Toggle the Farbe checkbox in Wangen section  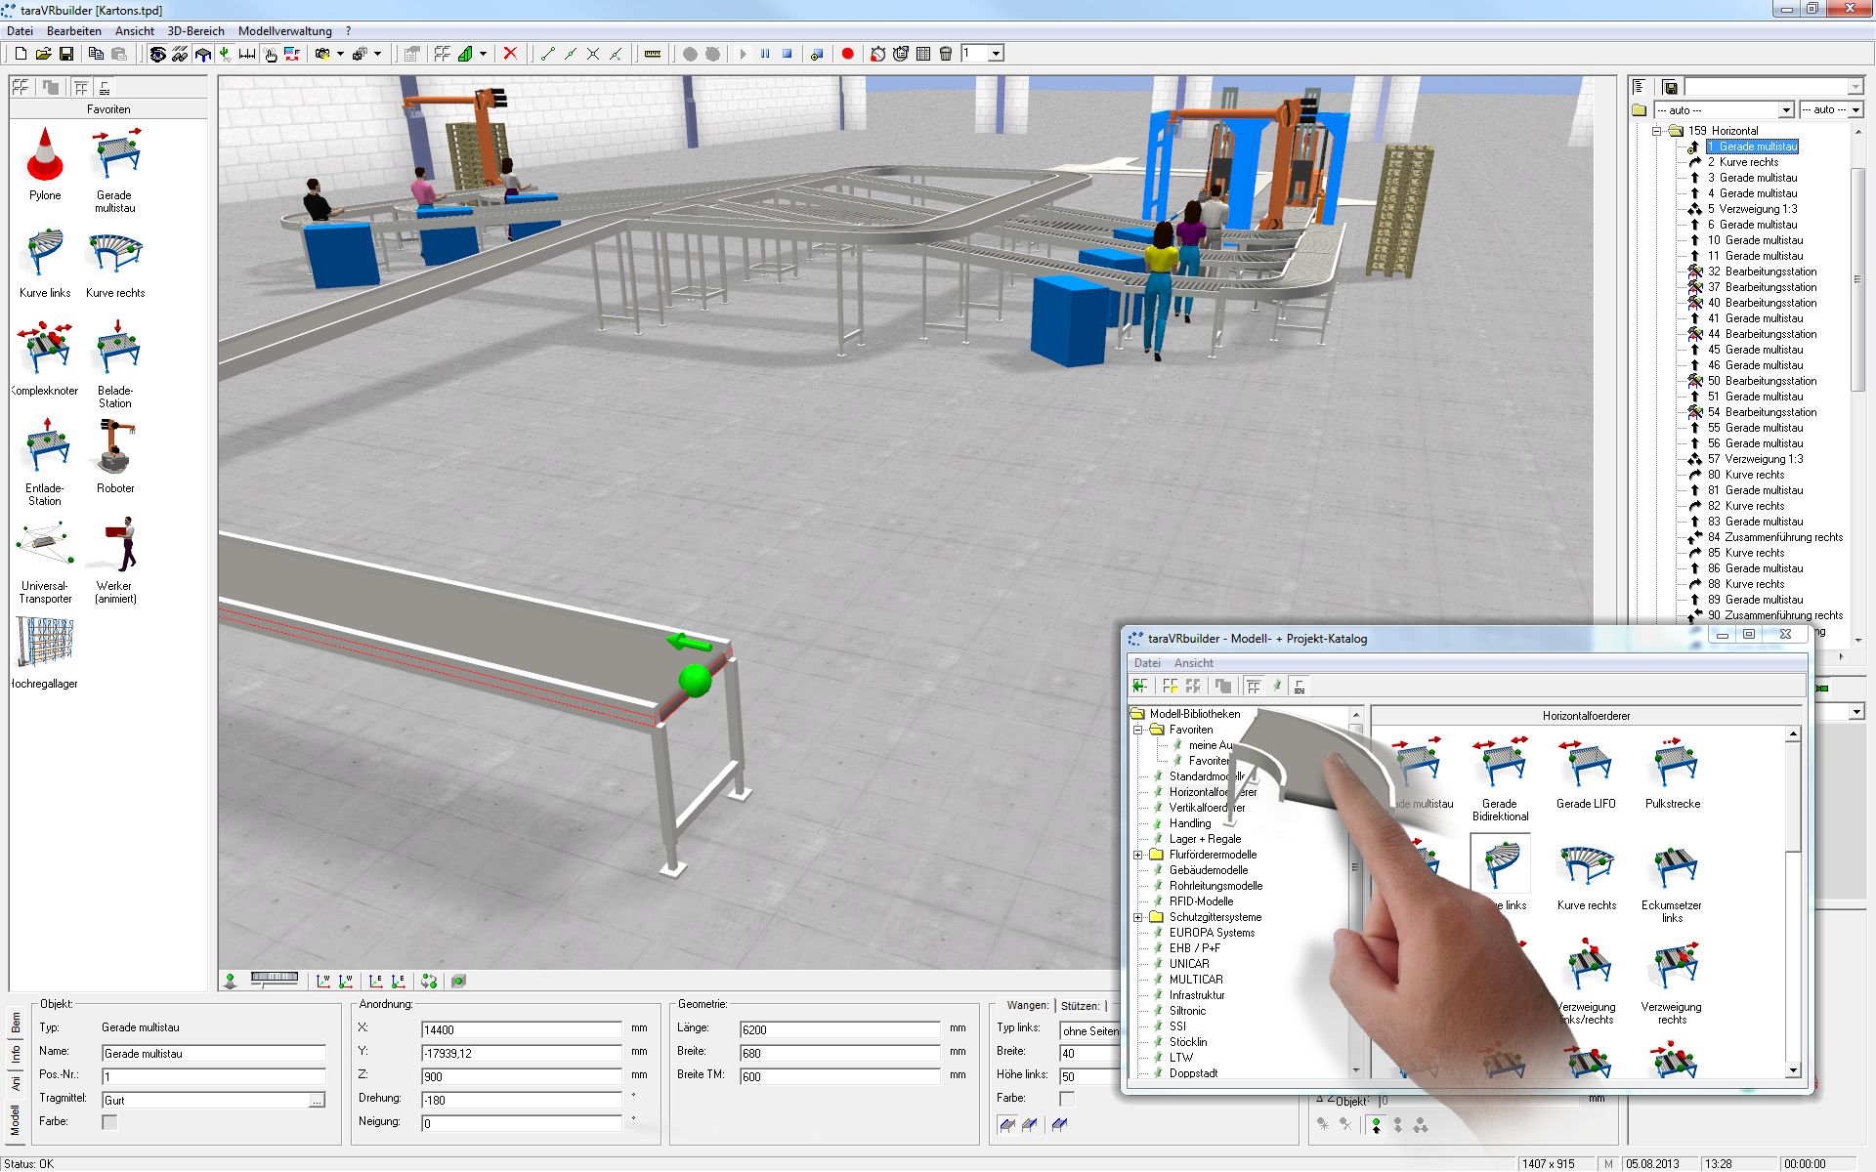(1067, 1099)
